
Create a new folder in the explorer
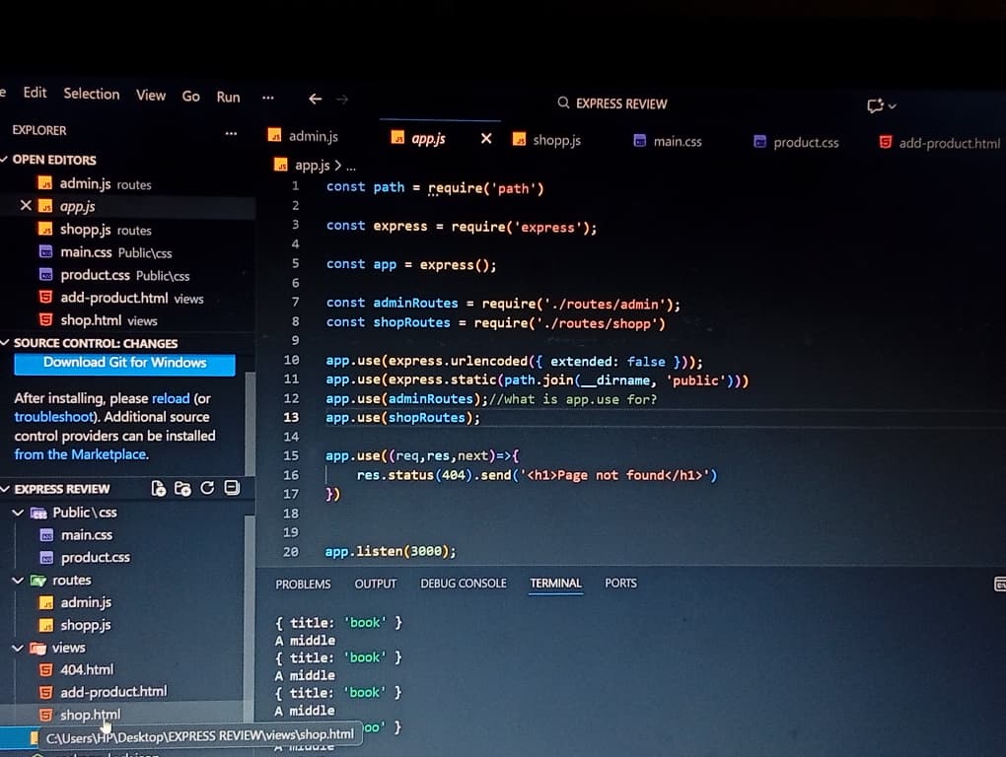click(x=182, y=488)
